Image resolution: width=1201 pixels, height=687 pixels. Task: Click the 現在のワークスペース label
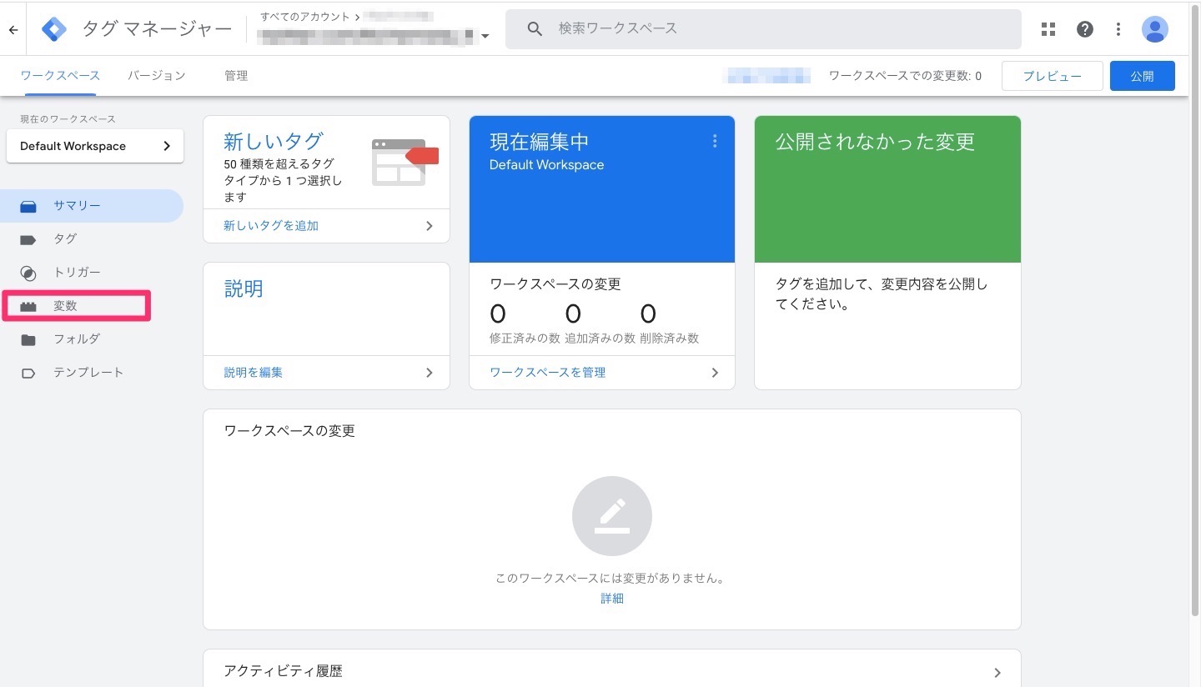pyautogui.click(x=68, y=119)
